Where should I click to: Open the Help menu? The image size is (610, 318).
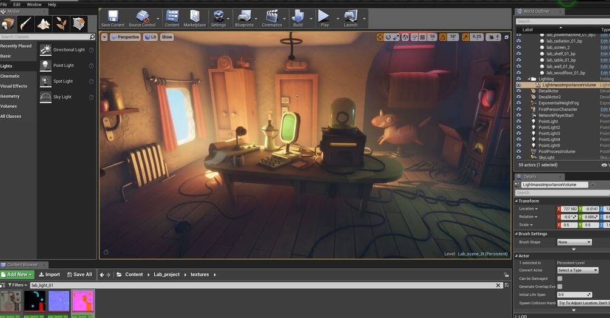click(x=52, y=5)
